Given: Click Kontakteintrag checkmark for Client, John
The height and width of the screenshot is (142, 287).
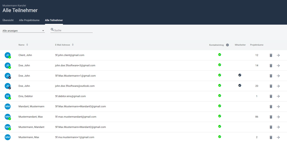Looking at the screenshot, I should tap(219, 54).
